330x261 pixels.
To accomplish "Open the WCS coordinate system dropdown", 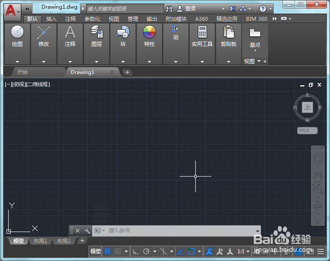I will (x=307, y=130).
